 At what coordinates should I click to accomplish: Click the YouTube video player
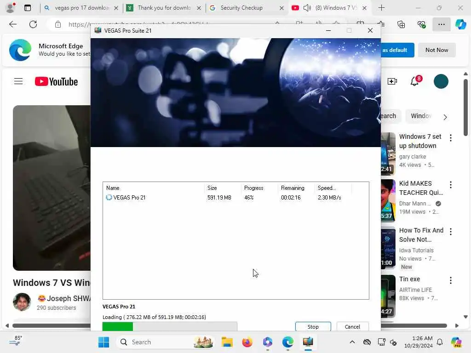tap(52, 188)
